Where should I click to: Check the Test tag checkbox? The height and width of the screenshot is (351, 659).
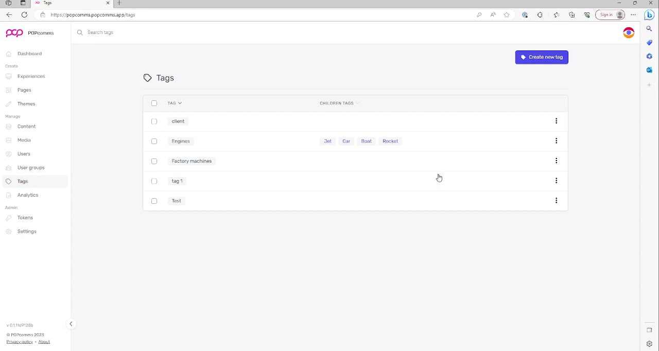pyautogui.click(x=154, y=201)
